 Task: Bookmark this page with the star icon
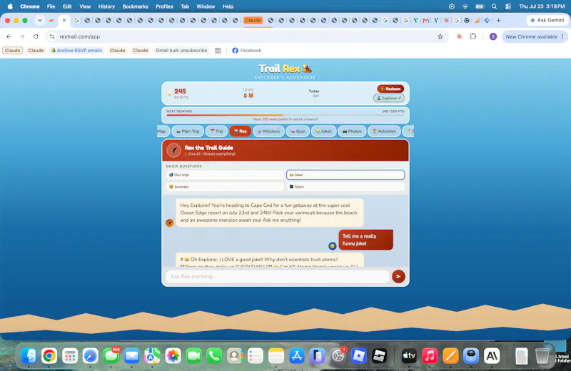coord(440,36)
